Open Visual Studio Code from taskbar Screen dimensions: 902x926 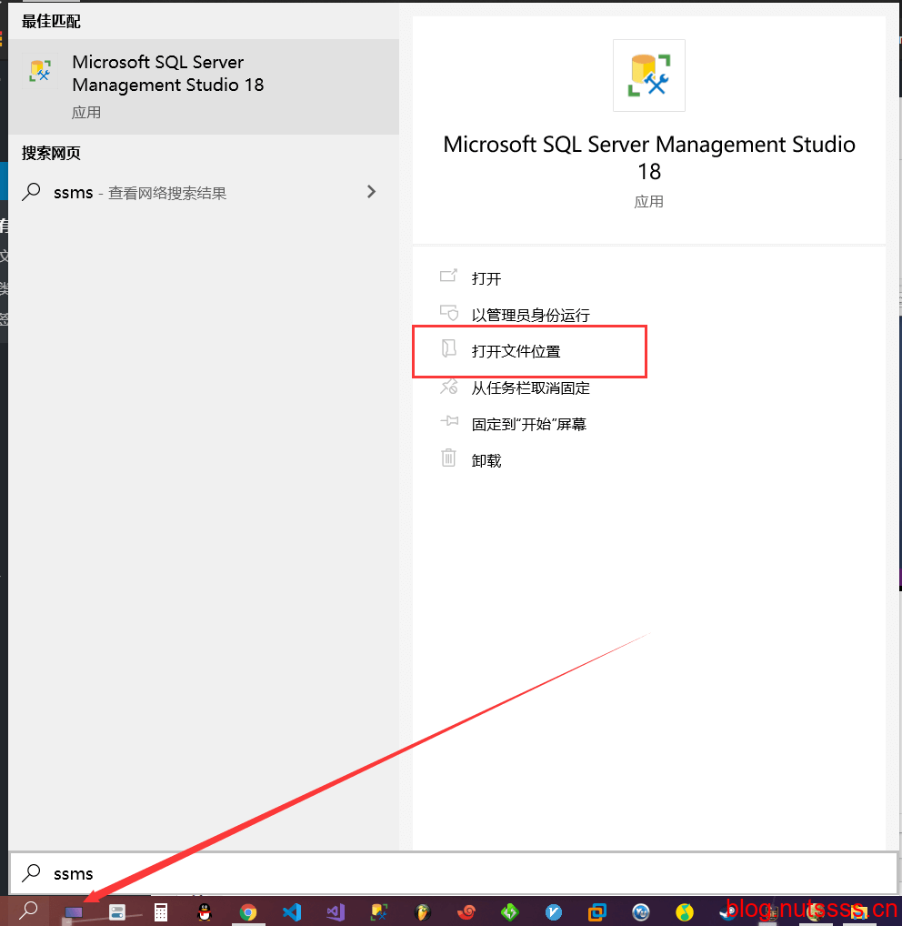click(x=292, y=911)
